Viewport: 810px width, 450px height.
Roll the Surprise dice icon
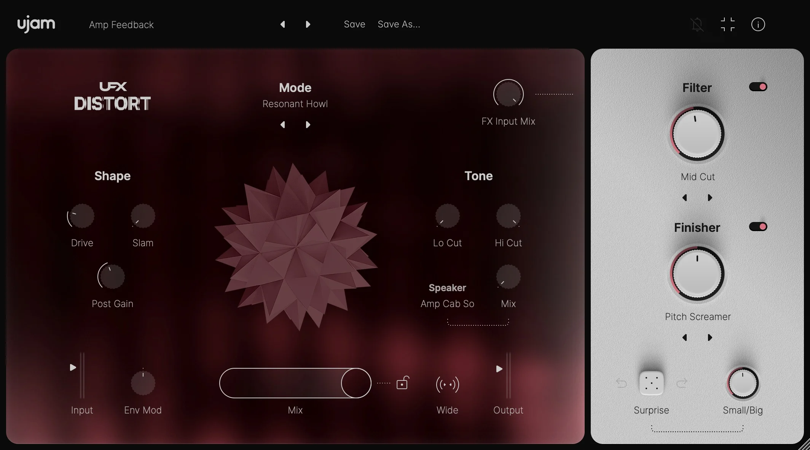pos(651,383)
